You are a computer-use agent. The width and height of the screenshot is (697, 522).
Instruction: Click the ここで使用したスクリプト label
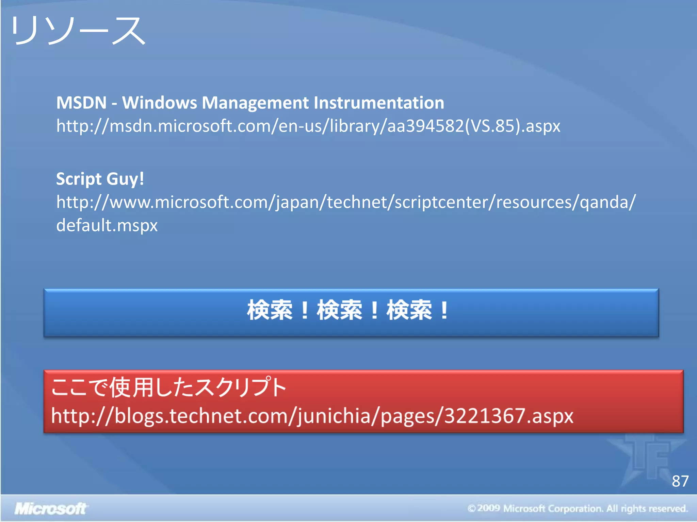(168, 387)
